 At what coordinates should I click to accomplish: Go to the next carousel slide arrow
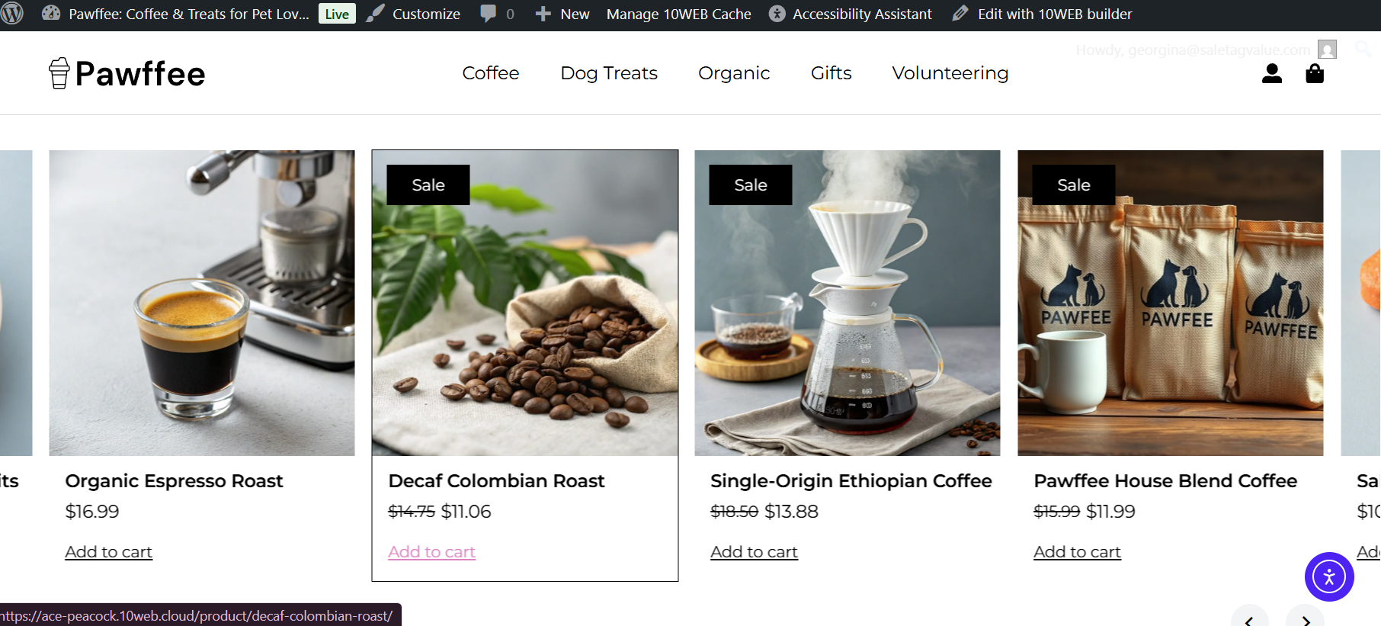pos(1306,619)
